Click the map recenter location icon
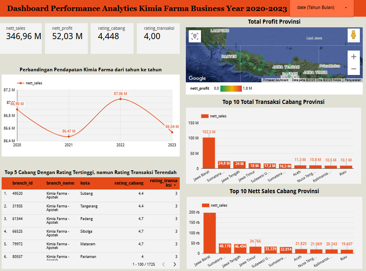Viewport: 366px width, 271px height. point(194,36)
